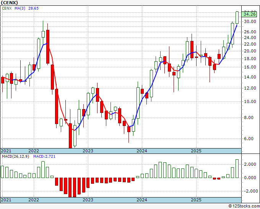The width and height of the screenshot is (260, 209).
Task: Click the 2021 label on price chart axis
Action: coord(6,151)
